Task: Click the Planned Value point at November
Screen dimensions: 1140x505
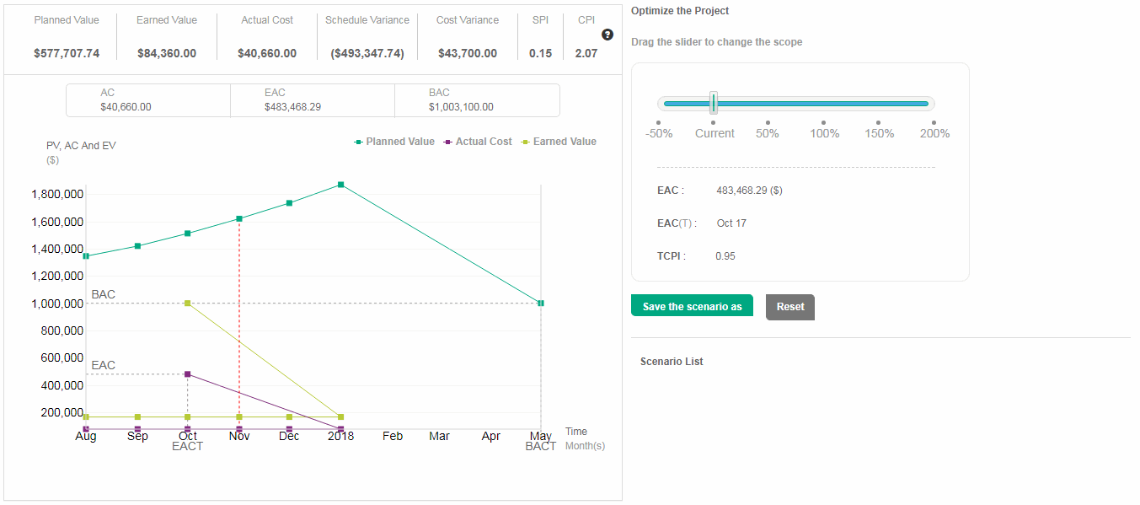Action: tap(239, 218)
